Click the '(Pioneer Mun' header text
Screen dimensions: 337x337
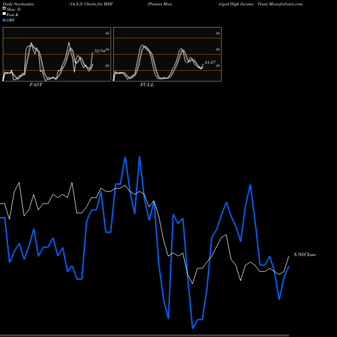[160, 4]
